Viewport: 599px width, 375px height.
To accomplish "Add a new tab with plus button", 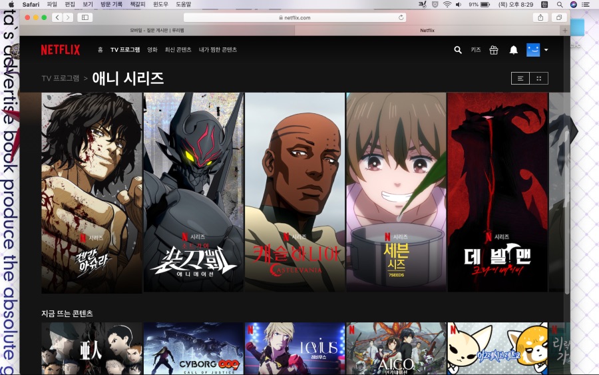I will coord(565,30).
